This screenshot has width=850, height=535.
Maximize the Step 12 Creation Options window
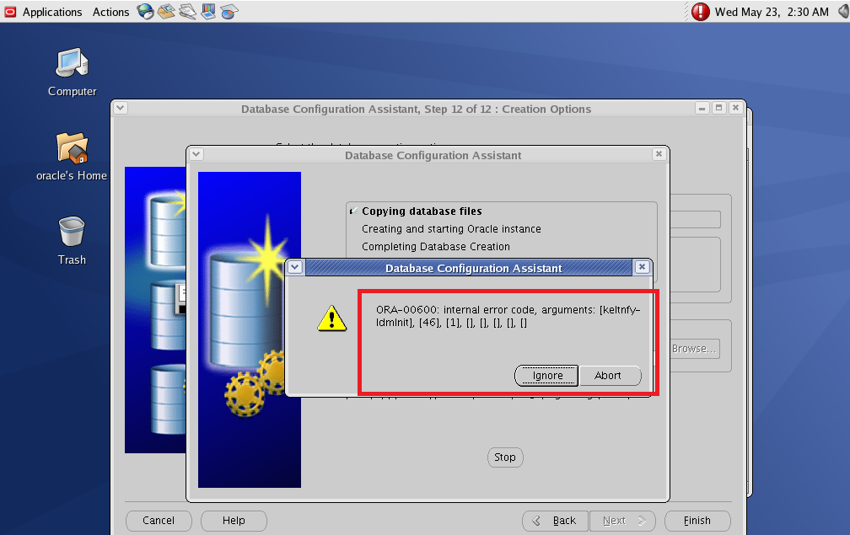click(x=718, y=108)
